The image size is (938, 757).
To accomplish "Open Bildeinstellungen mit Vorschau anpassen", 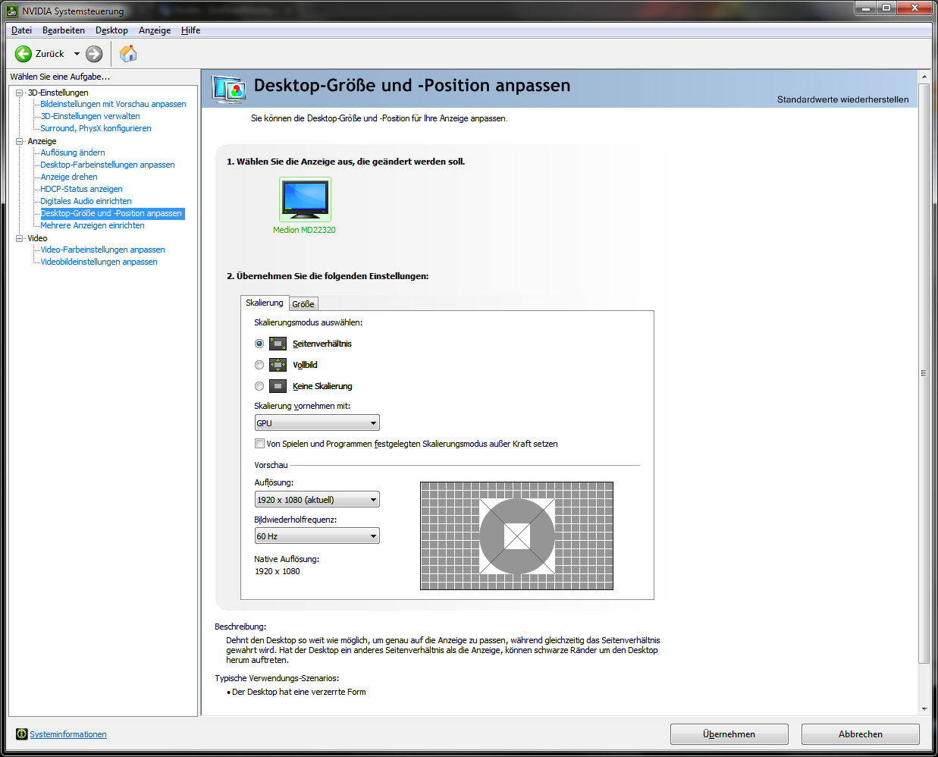I will coord(113,104).
